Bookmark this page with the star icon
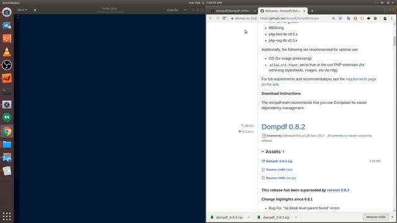The width and height of the screenshot is (397, 223). click(x=340, y=18)
